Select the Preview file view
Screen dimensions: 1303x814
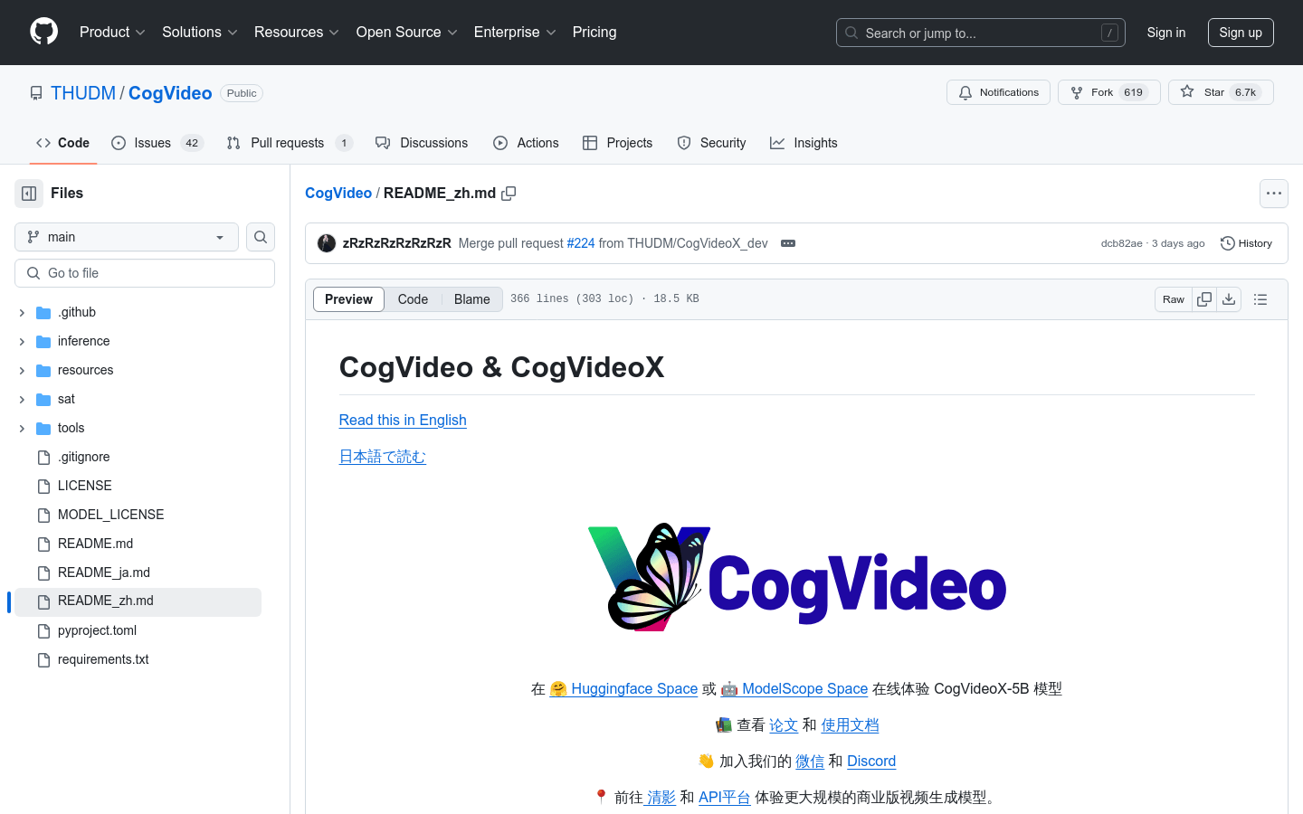click(348, 299)
